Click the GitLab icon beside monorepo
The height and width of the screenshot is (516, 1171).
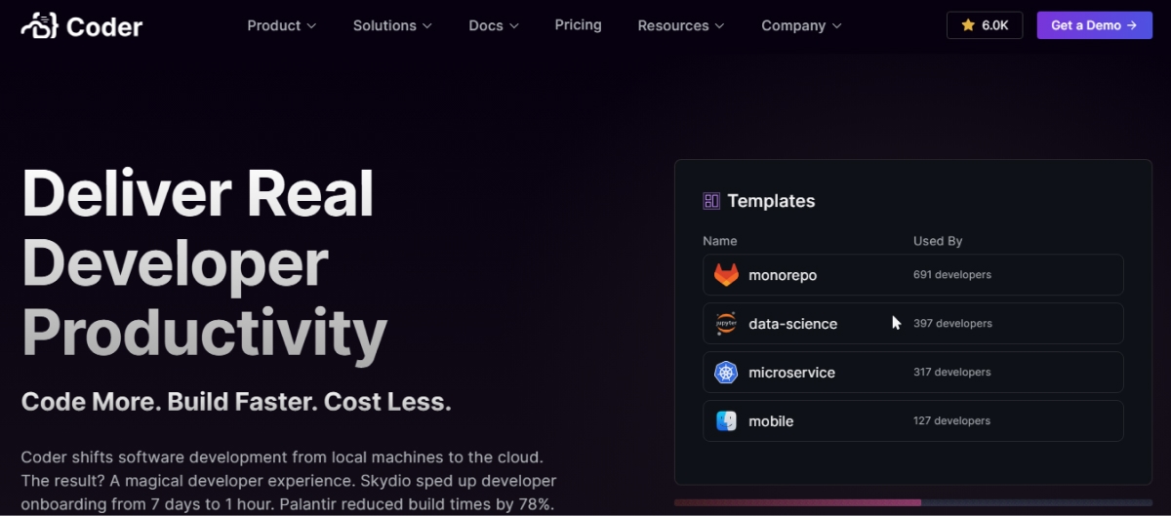(726, 275)
